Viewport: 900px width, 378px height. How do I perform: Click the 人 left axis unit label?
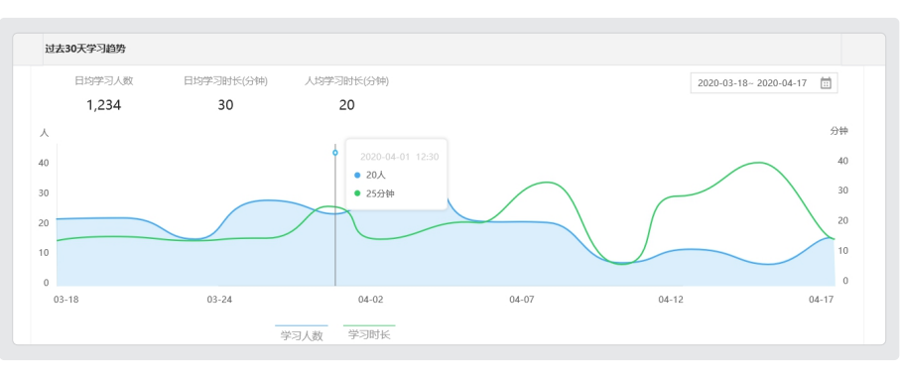tap(45, 133)
